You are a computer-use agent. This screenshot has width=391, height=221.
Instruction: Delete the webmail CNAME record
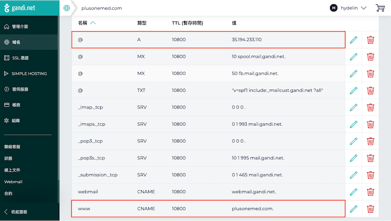click(x=370, y=192)
